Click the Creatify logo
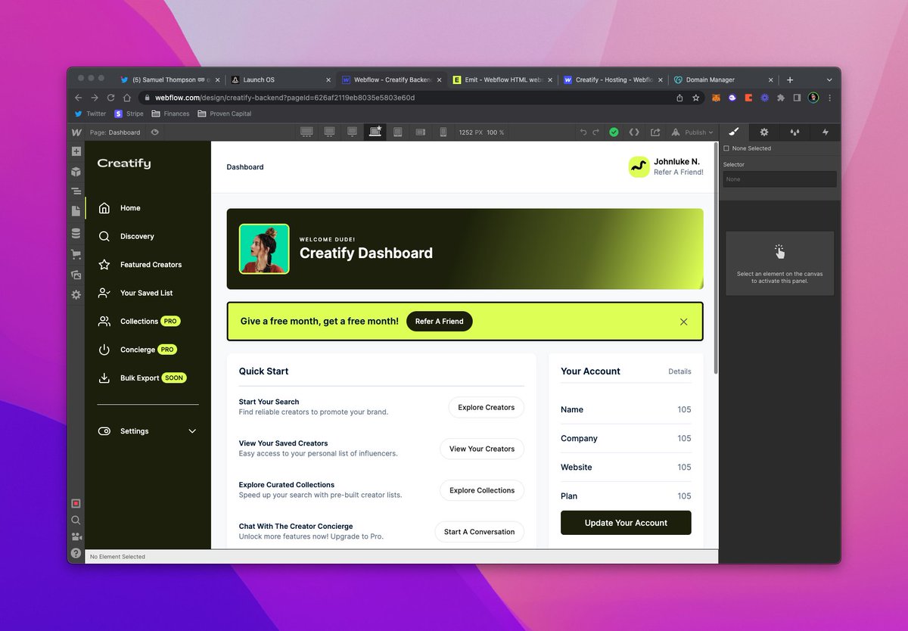This screenshot has width=908, height=631. pyautogui.click(x=124, y=163)
